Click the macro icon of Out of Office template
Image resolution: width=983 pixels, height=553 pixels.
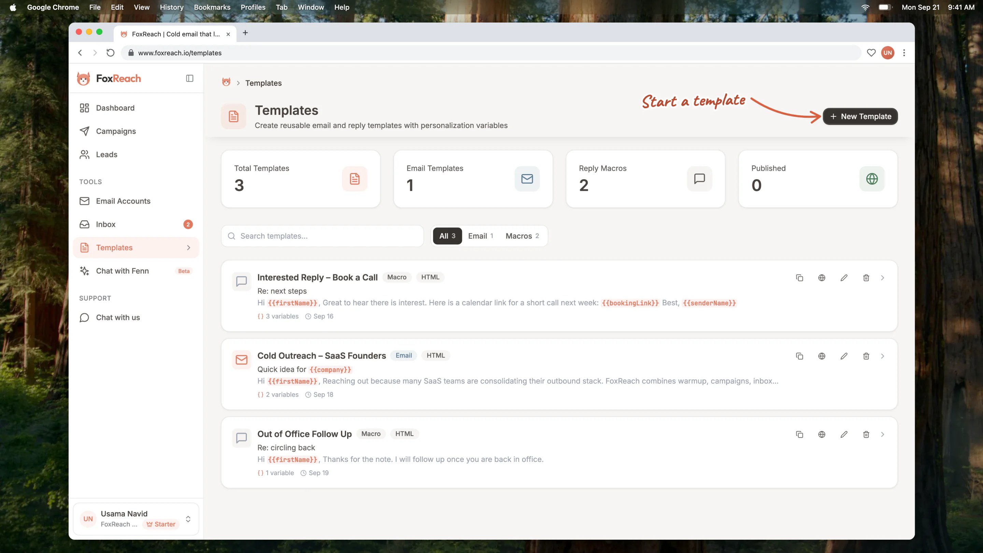click(x=241, y=438)
